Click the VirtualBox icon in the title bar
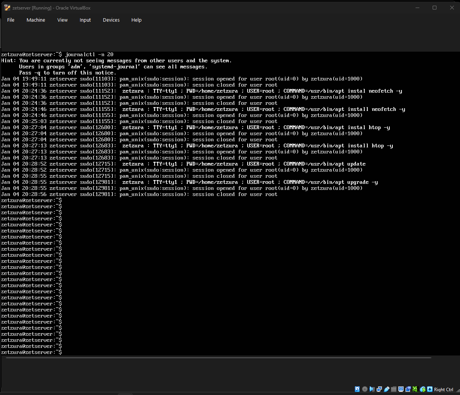The height and width of the screenshot is (395, 460). 7,8
